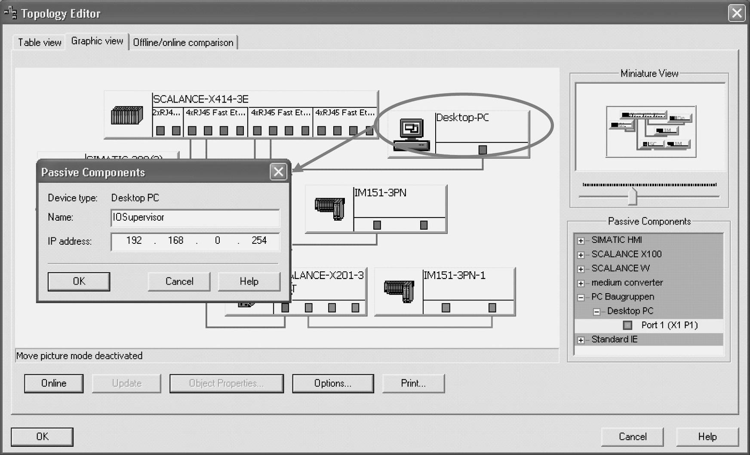
Task: Collapse the PC Baugruppen tree node
Action: (581, 297)
